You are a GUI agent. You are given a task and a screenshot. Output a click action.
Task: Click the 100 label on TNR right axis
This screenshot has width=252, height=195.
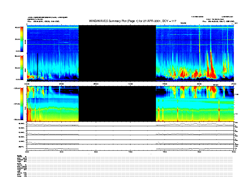pyautogui.click(x=237, y=94)
